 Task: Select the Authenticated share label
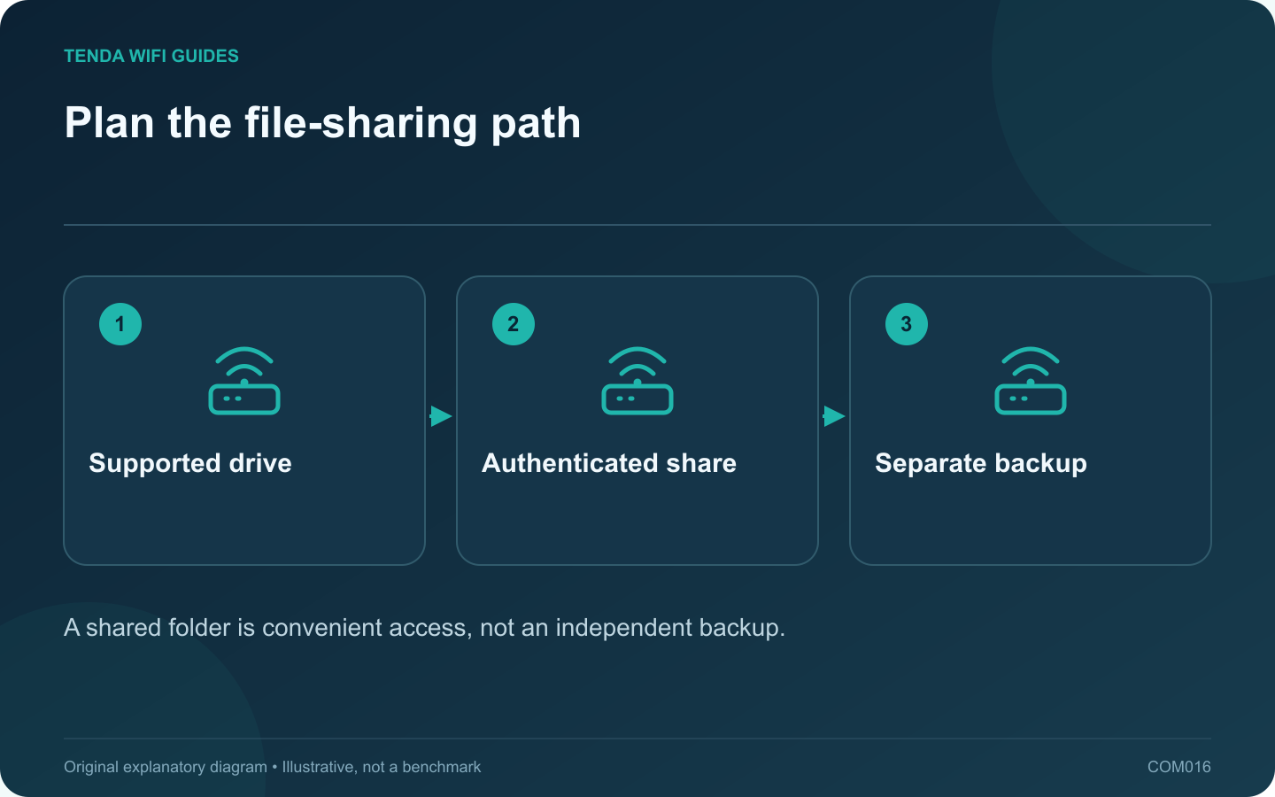tap(609, 463)
